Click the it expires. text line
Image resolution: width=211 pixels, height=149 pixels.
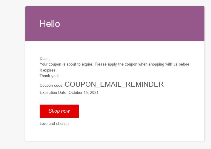(x=48, y=70)
